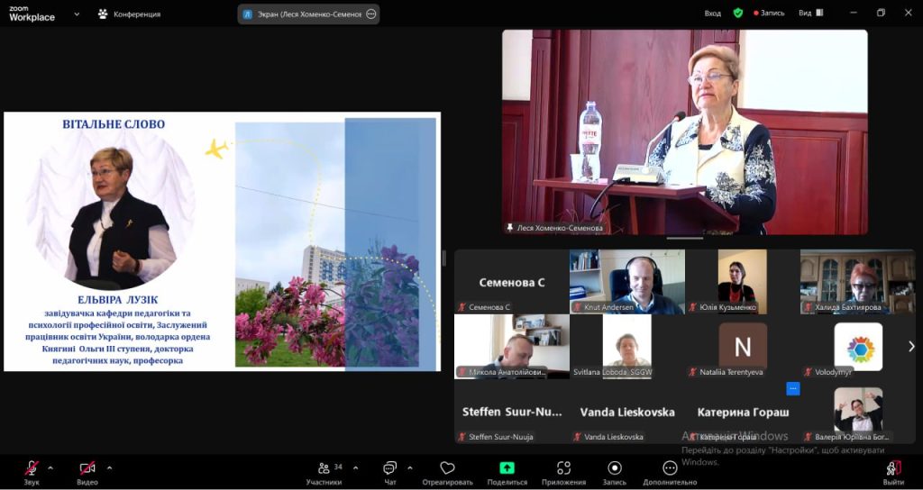Expand video options arrow next to Видео
Viewport: 923px width, 490px height.
[x=109, y=467]
